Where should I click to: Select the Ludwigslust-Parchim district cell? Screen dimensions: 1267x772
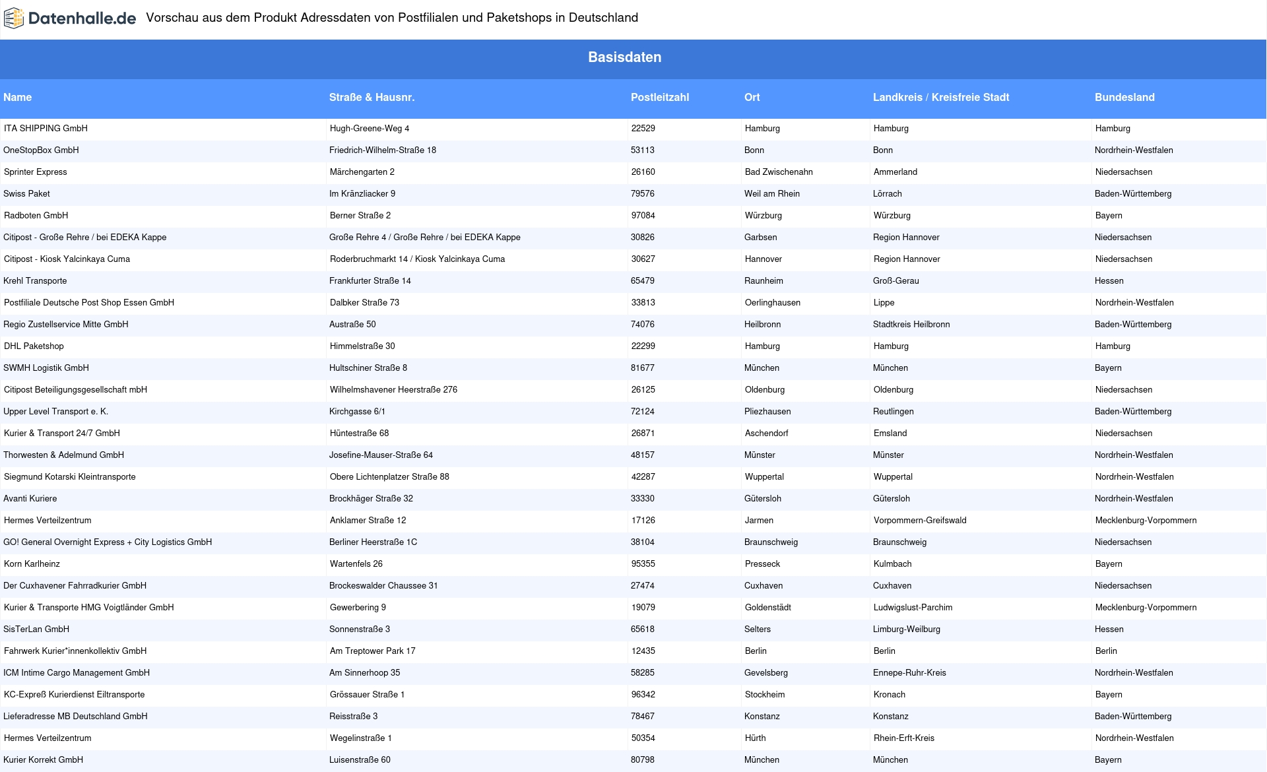pos(913,607)
